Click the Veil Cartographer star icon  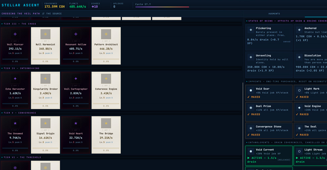tap(76, 79)
